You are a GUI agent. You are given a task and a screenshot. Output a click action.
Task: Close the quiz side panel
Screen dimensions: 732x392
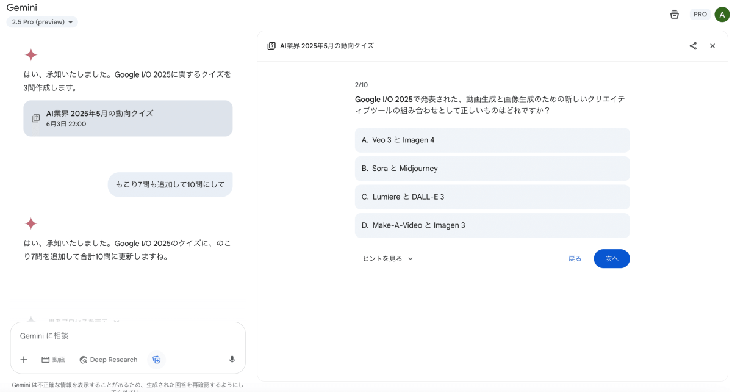[712, 46]
